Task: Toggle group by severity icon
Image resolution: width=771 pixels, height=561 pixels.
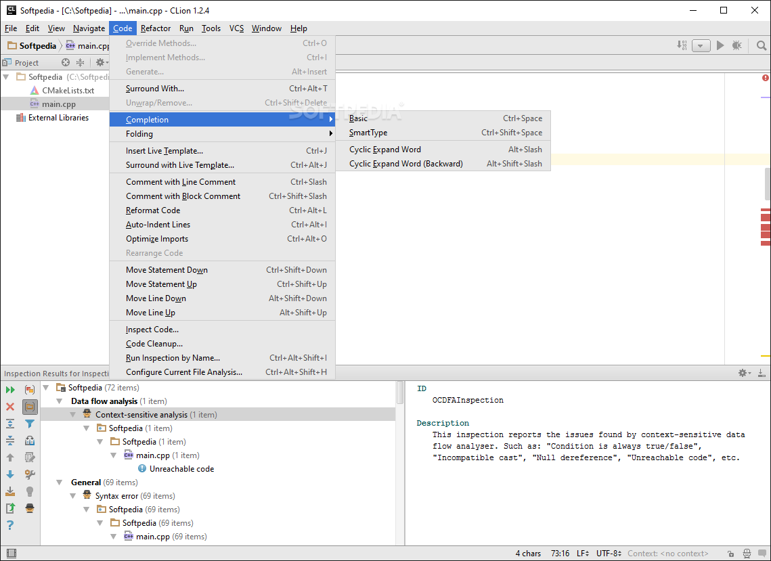Action: (30, 390)
